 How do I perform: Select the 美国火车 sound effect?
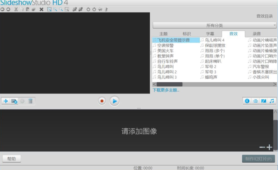pyautogui.click(x=165, y=51)
